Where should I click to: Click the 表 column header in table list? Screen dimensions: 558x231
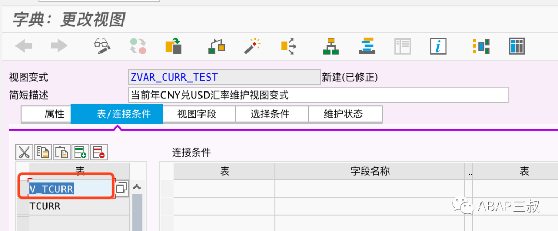(80, 171)
